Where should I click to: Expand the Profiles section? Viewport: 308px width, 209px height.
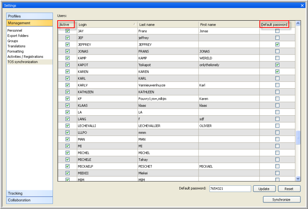click(29, 16)
